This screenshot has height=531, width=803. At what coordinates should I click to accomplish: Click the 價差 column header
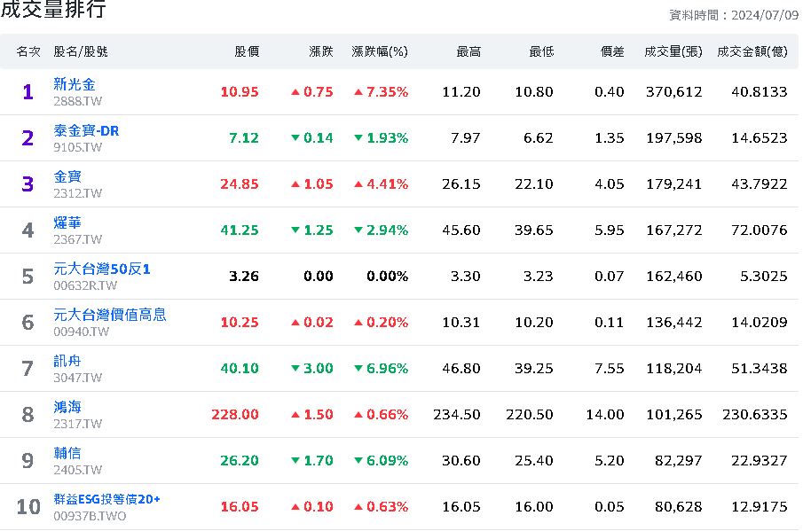coord(612,51)
